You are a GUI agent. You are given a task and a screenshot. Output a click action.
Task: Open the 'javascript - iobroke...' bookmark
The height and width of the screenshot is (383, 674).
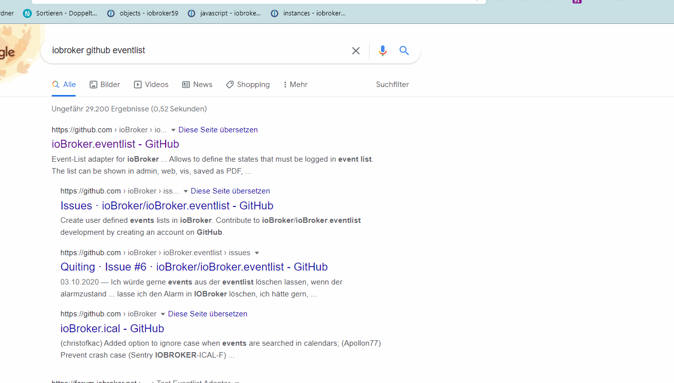[224, 13]
